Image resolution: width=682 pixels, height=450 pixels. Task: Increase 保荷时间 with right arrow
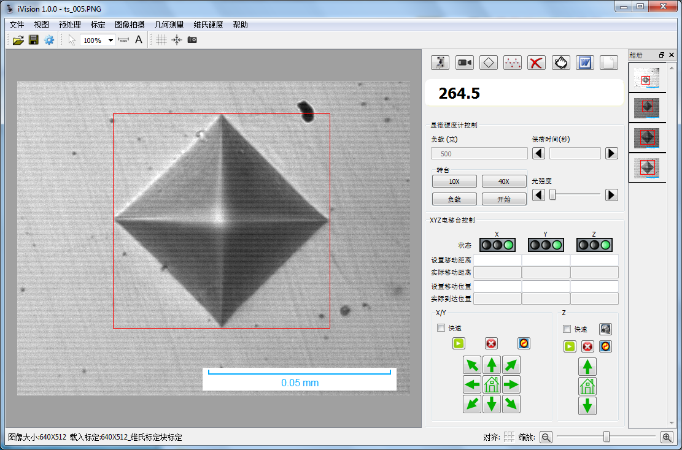point(611,153)
